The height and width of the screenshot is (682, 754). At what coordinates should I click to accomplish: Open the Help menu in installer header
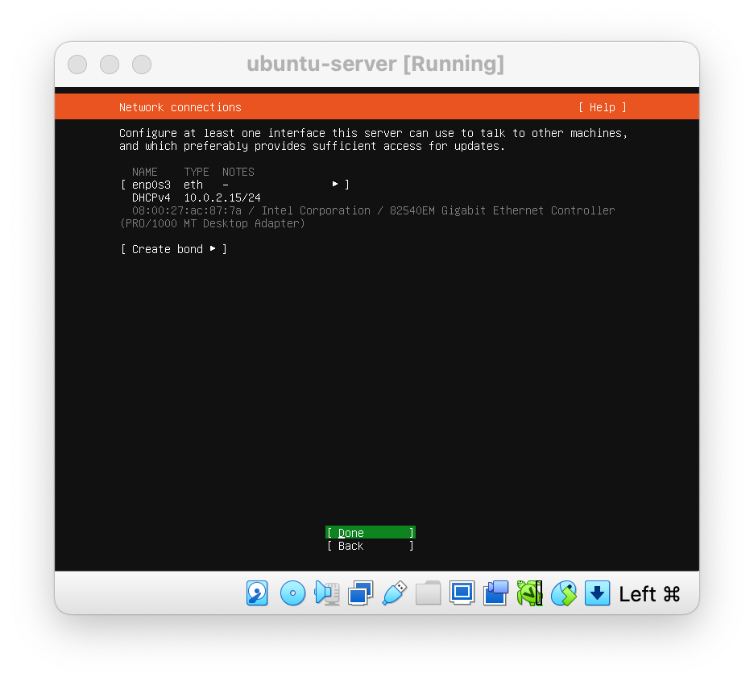click(602, 107)
